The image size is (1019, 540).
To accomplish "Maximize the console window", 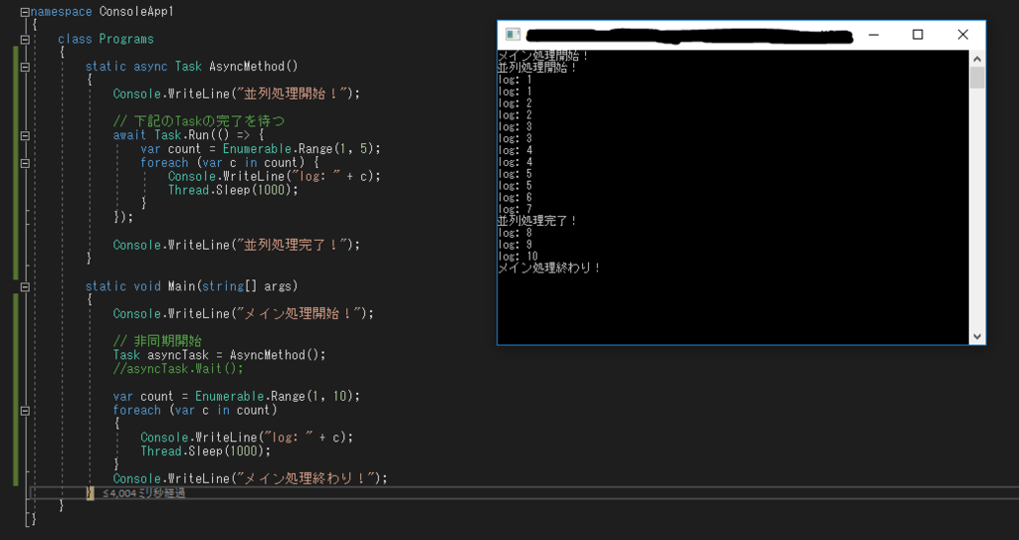I will [x=917, y=35].
